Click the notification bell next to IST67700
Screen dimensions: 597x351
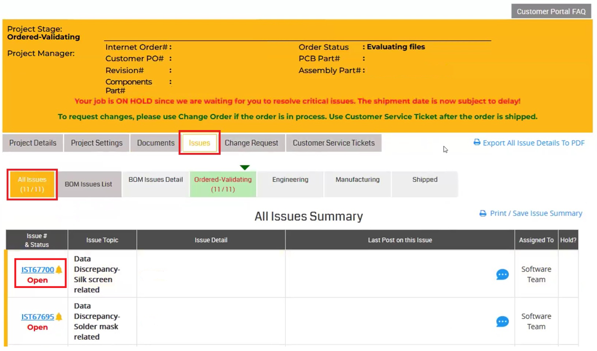pos(58,269)
